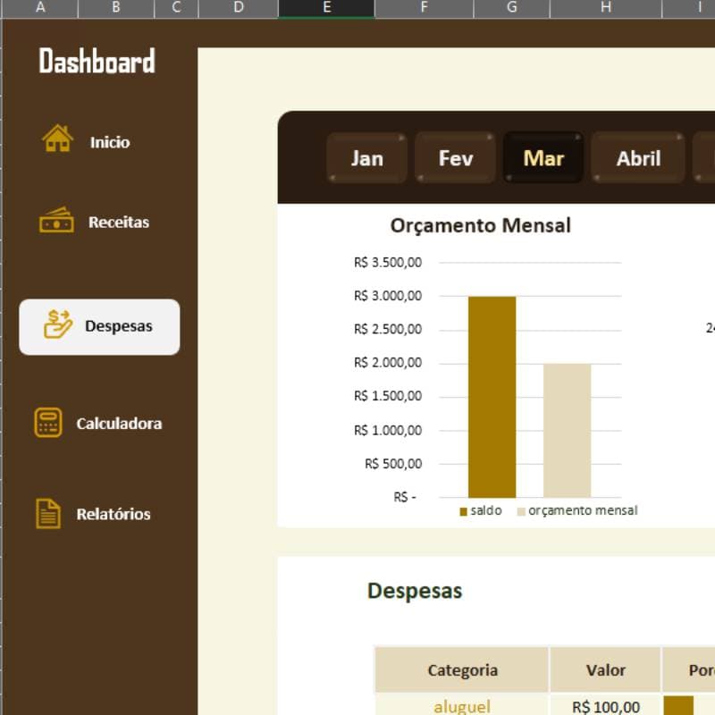Select column E header

pos(326,8)
